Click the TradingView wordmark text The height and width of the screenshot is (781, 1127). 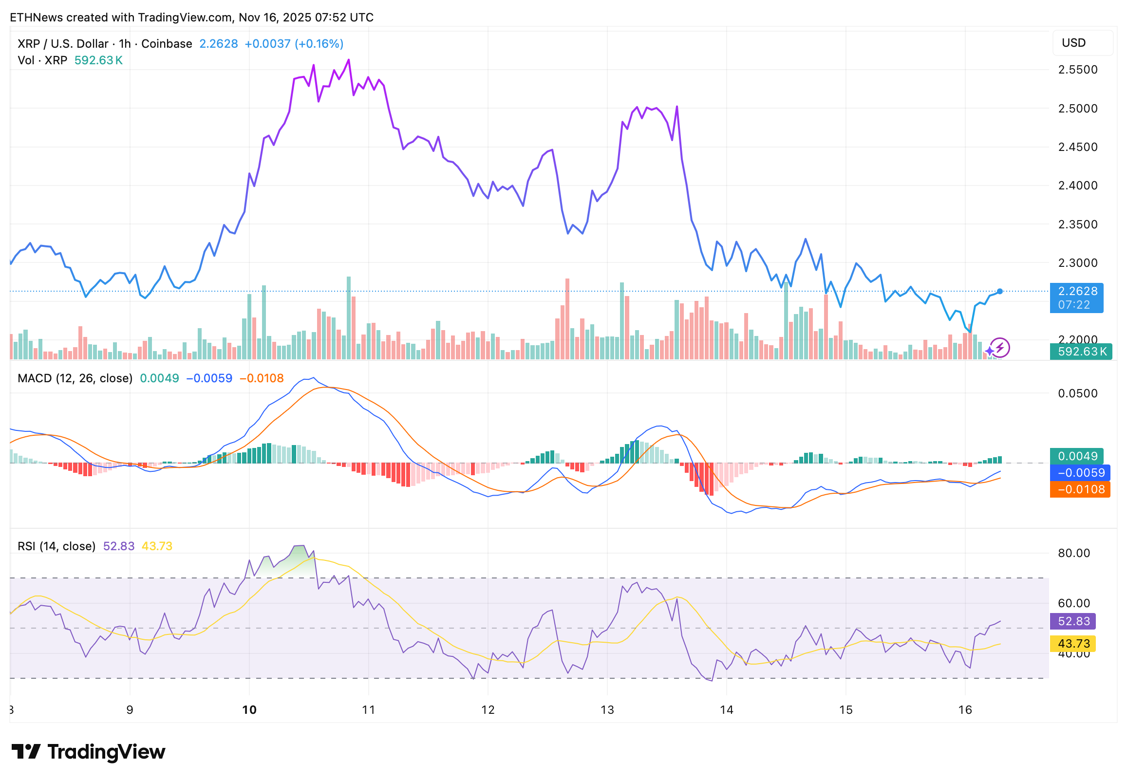coord(106,752)
